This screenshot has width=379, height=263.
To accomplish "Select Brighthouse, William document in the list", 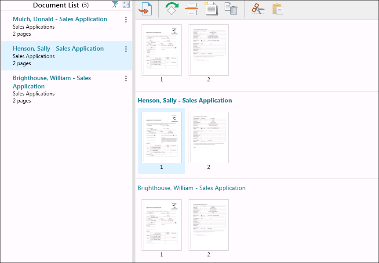I will 52,82.
